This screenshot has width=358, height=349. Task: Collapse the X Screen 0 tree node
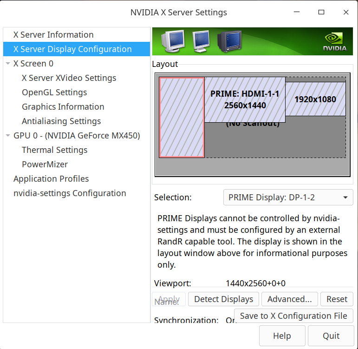pyautogui.click(x=8, y=64)
